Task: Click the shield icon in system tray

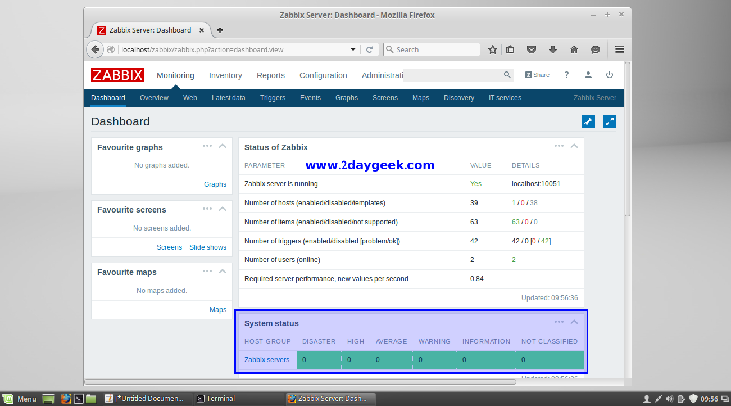Action: click(x=693, y=399)
